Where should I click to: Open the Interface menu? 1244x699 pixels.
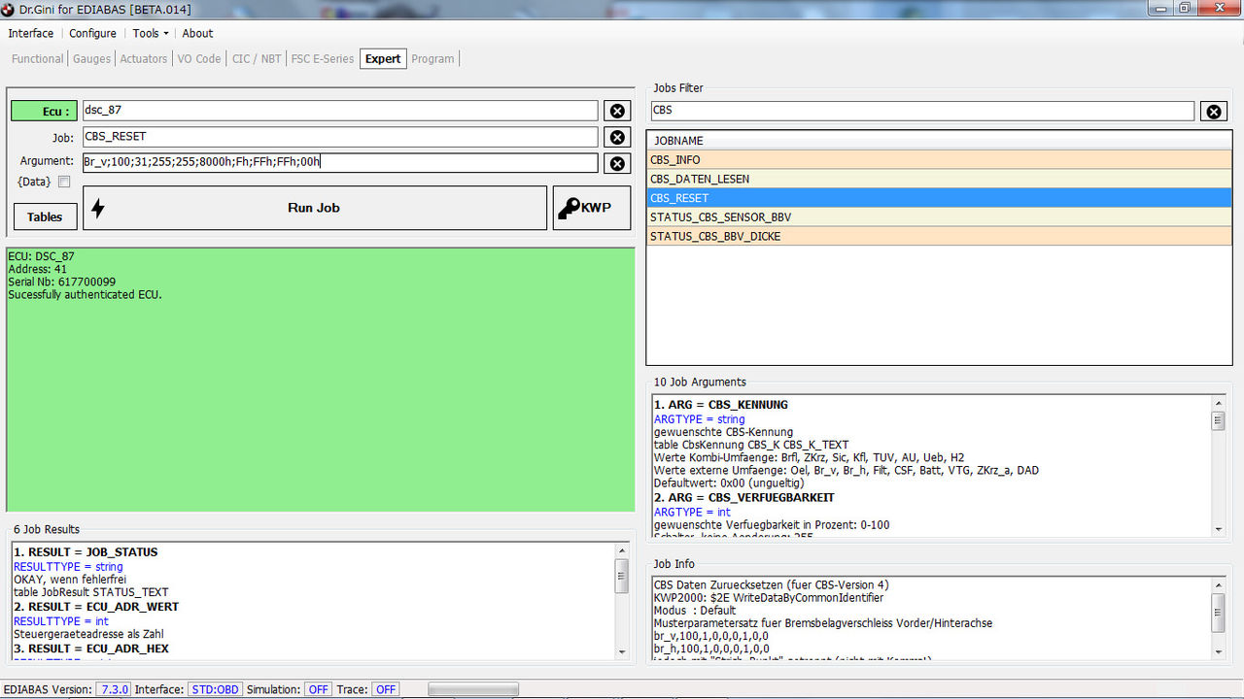[31, 33]
